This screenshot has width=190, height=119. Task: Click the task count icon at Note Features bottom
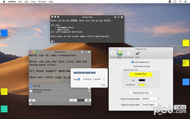pyautogui.click(x=30, y=104)
